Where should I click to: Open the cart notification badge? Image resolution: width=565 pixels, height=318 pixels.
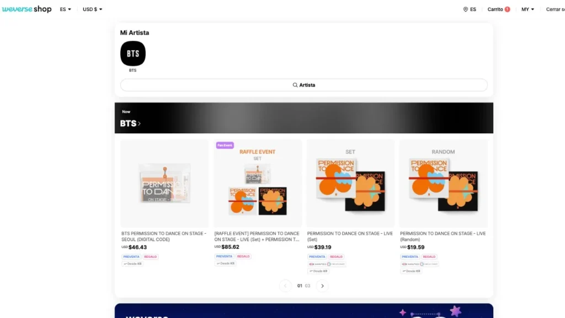tap(508, 9)
